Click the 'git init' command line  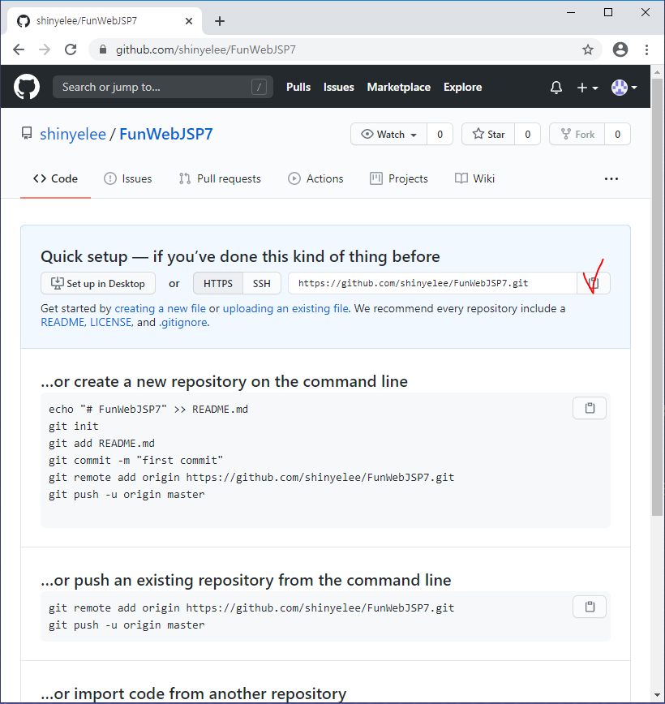74,426
